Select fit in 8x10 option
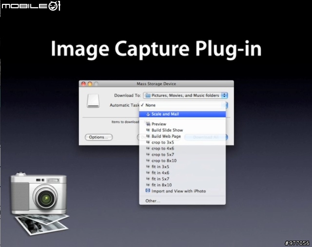 click(182, 185)
